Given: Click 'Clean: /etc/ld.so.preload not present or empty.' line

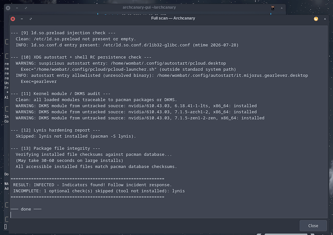Looking at the screenshot, I should coord(76,39).
